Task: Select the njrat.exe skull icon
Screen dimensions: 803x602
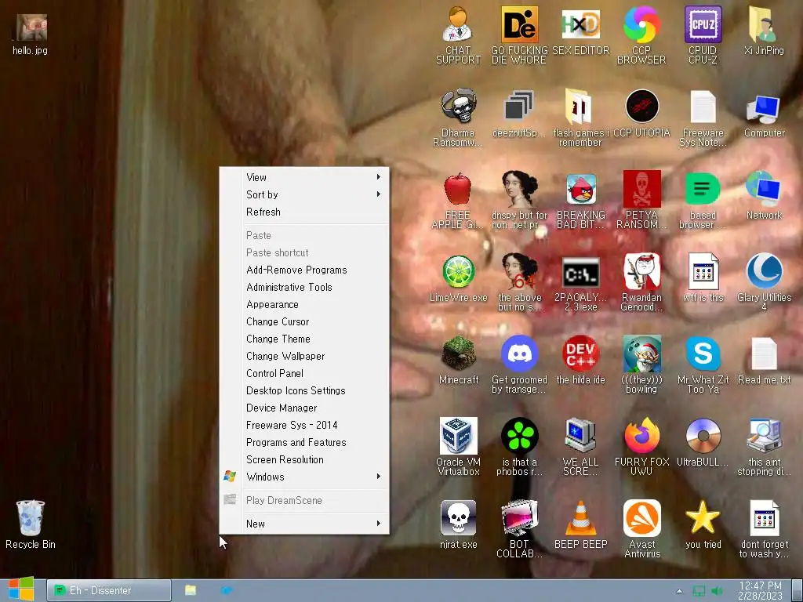Action: [458, 525]
